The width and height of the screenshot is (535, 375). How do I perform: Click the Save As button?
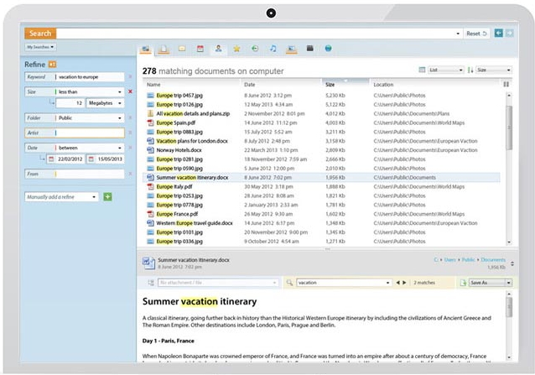pos(487,283)
